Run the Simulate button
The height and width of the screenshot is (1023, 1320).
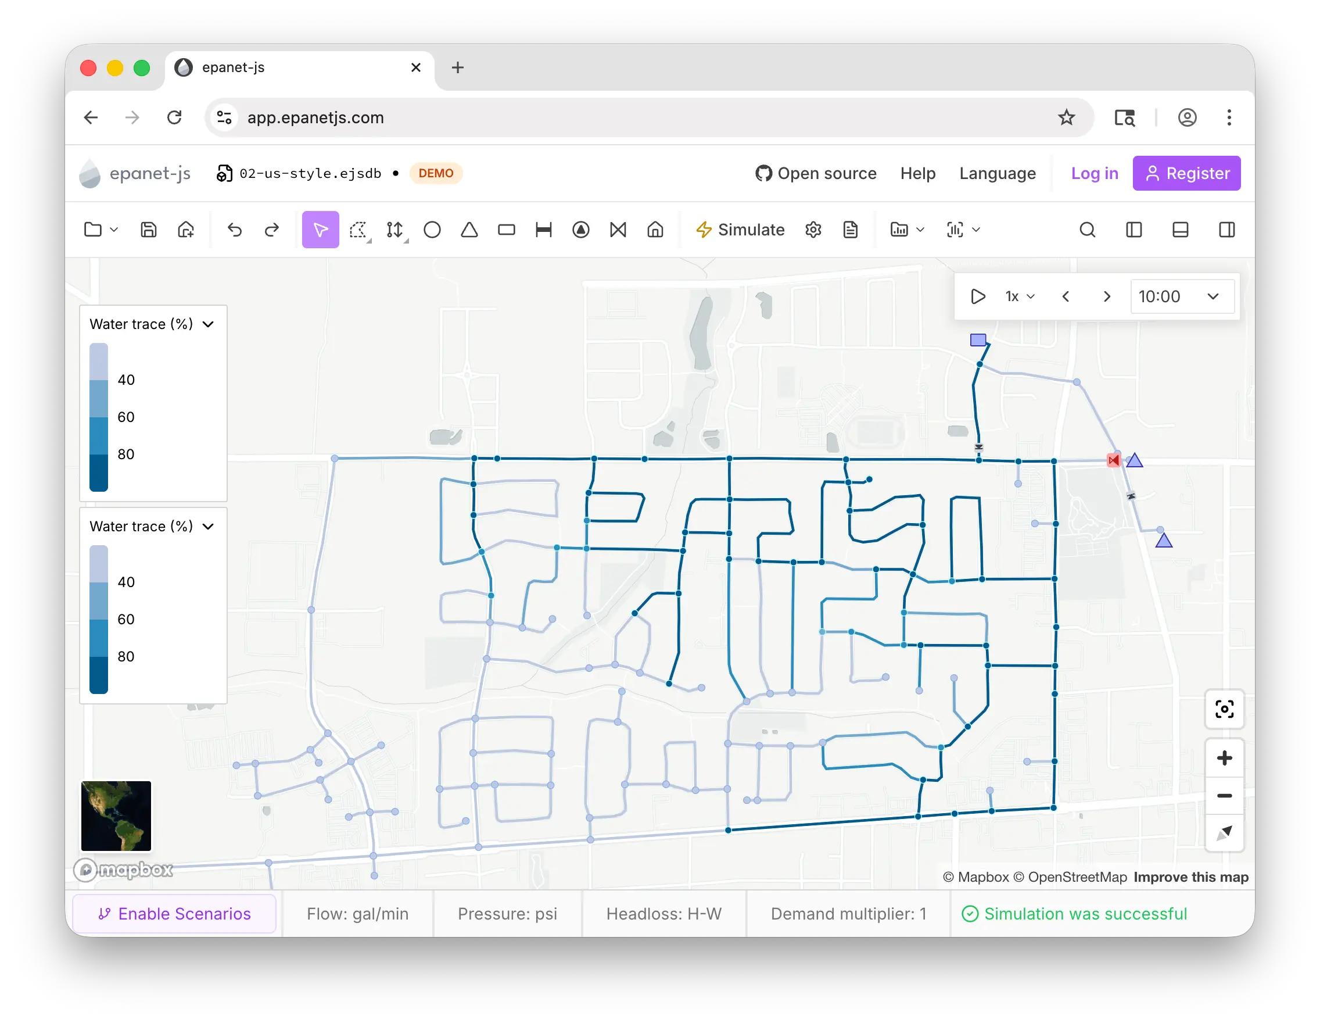click(740, 230)
